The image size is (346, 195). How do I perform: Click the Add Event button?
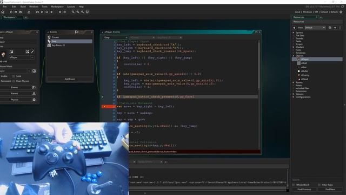point(70,79)
